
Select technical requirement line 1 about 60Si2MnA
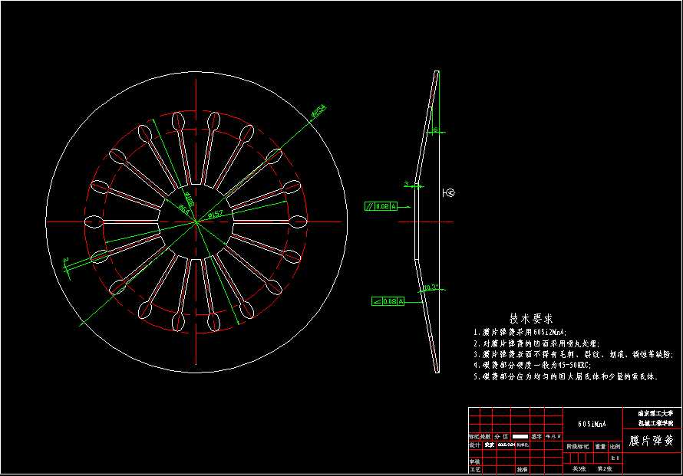point(520,333)
